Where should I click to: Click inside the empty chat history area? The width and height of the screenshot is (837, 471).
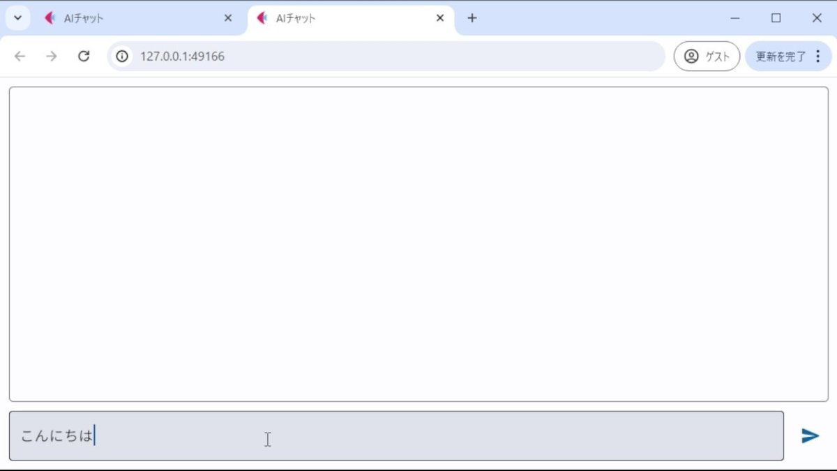click(418, 244)
